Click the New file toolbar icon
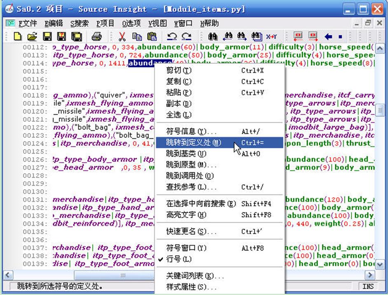388x295 pixels. [x=17, y=36]
